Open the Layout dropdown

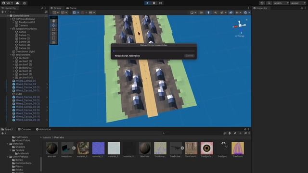pos(298,3)
